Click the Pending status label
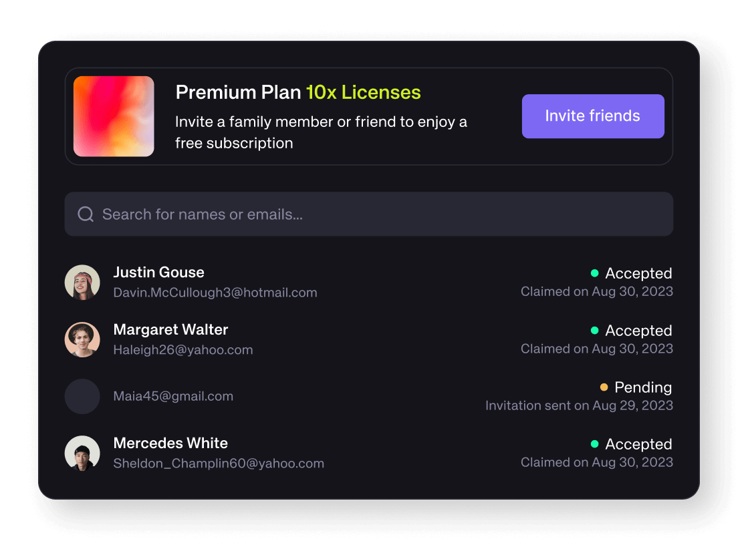 click(643, 387)
